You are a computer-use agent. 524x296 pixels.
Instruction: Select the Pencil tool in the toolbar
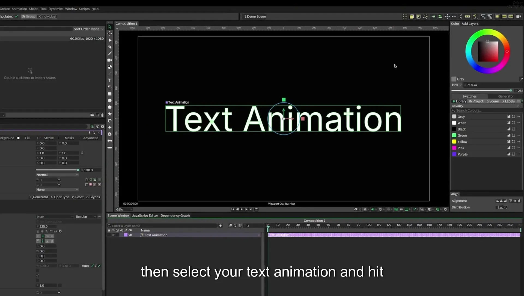coord(110,54)
